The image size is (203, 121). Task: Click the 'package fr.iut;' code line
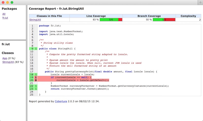pyautogui.click(x=50, y=26)
